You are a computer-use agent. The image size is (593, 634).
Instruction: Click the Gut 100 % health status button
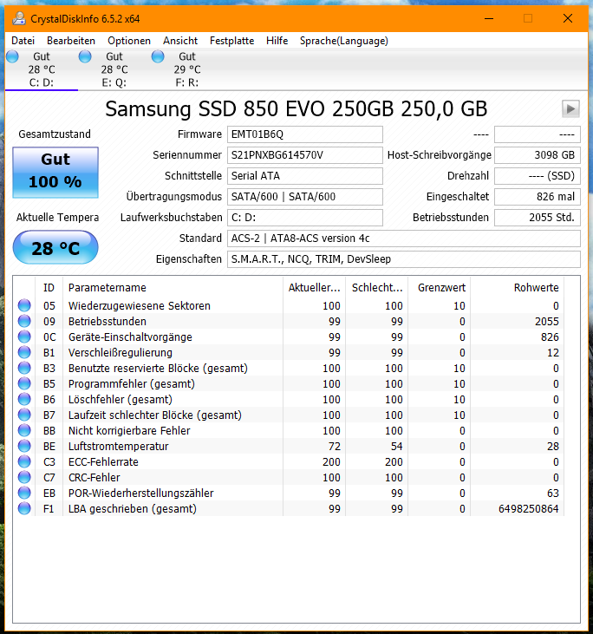(55, 173)
